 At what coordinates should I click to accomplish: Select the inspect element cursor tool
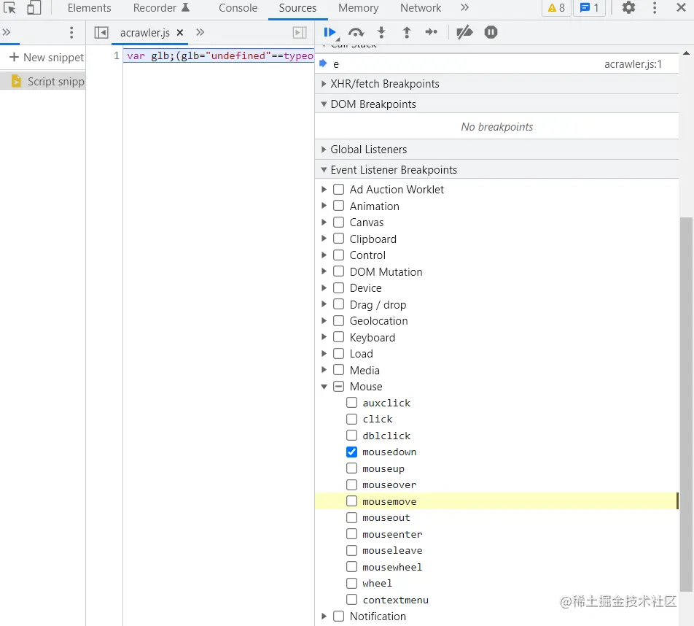point(9,8)
